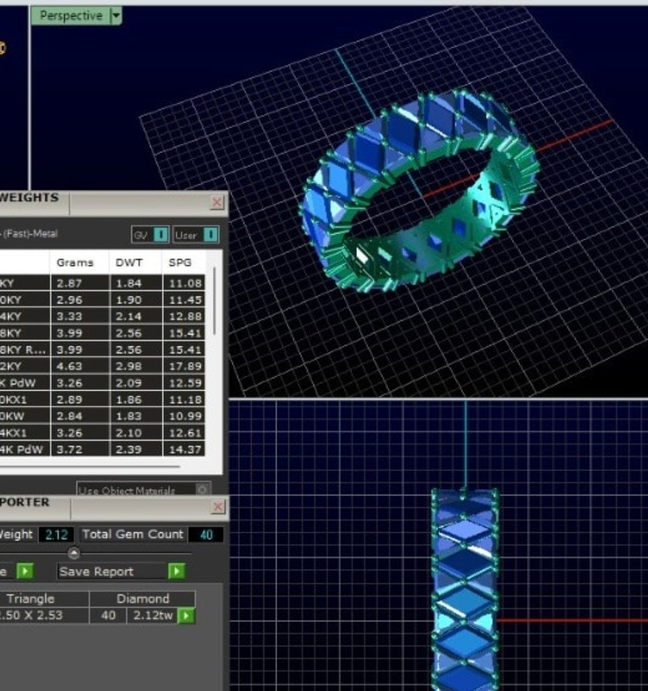The image size is (648, 691).
Task: Close the Weights panel
Action: 217,203
